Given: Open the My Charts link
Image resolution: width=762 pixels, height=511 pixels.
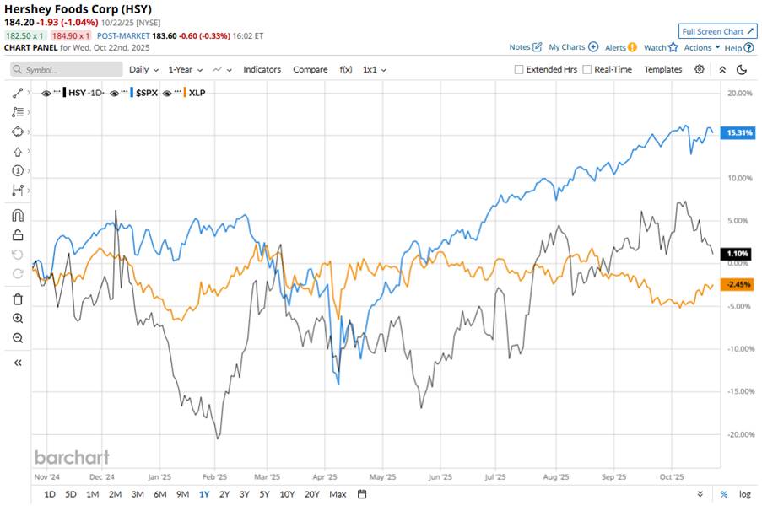Looking at the screenshot, I should [x=573, y=47].
